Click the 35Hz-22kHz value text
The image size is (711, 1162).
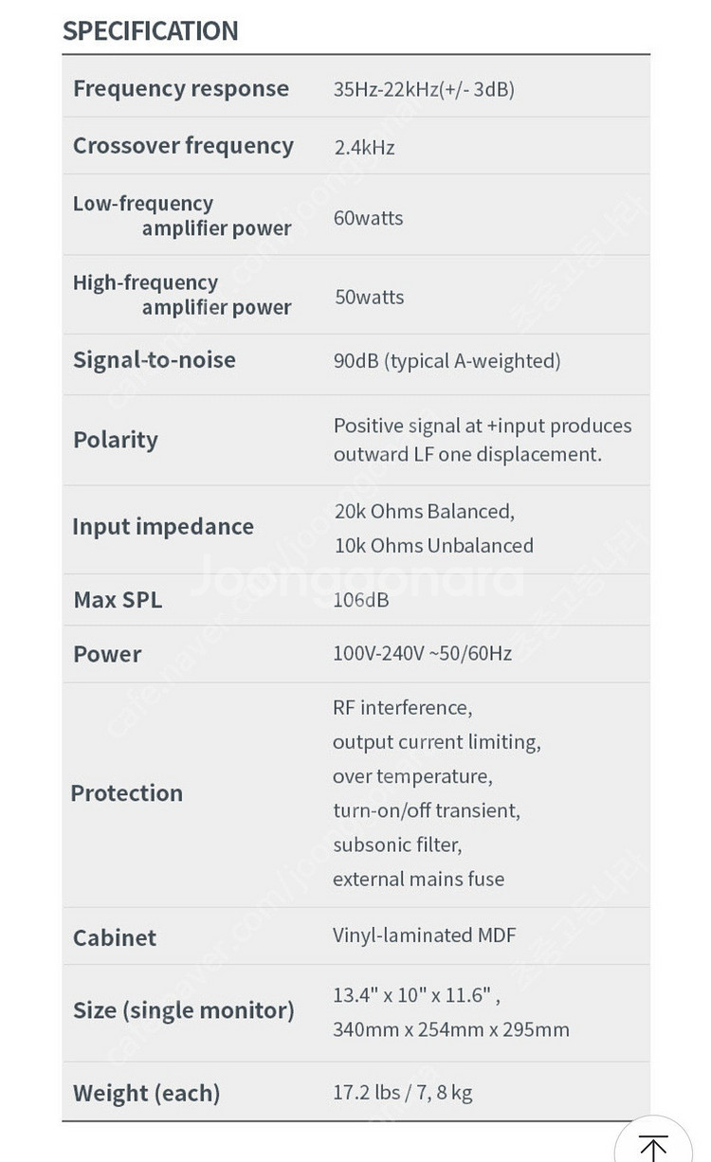click(424, 90)
